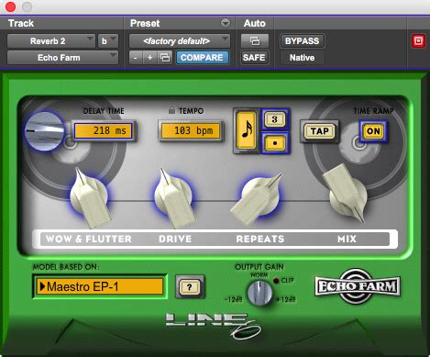The image size is (430, 357).
Task: Click the TAP tempo button
Action: [x=320, y=131]
